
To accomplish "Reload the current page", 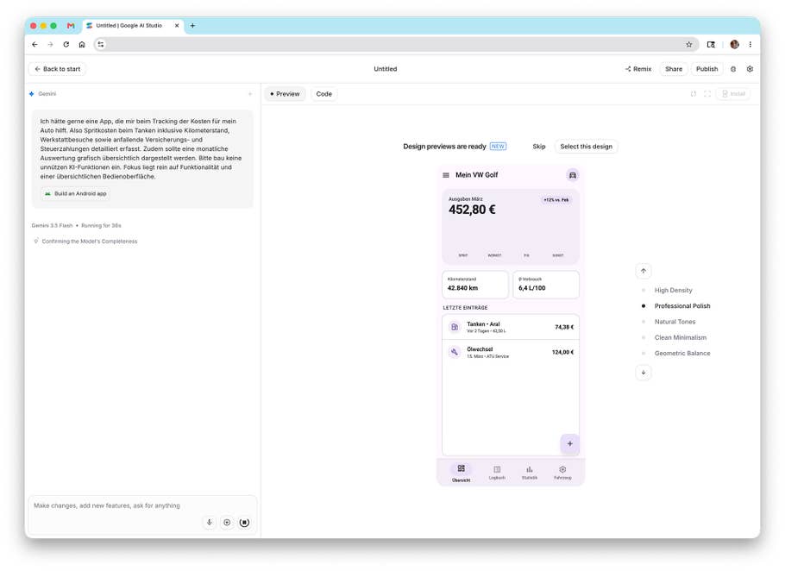I will coord(66,45).
